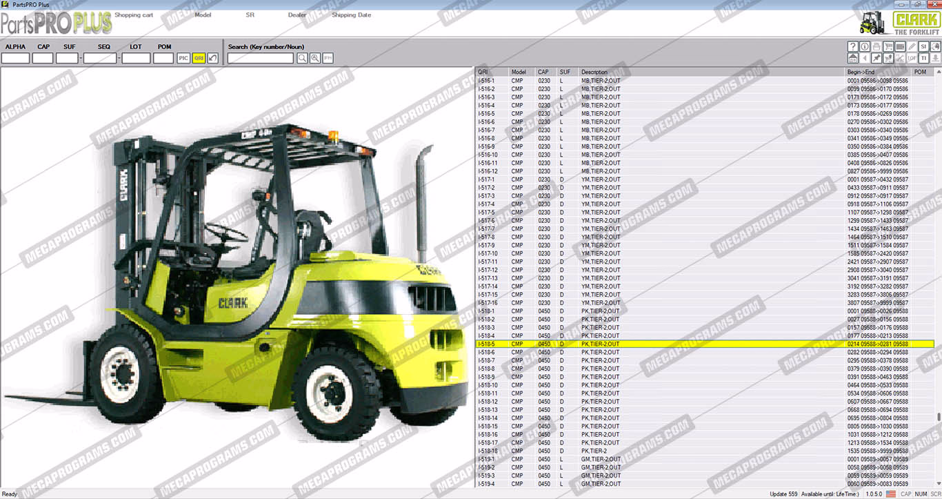Click the Dealer header label
Image resolution: width=942 pixels, height=499 pixels.
(297, 14)
